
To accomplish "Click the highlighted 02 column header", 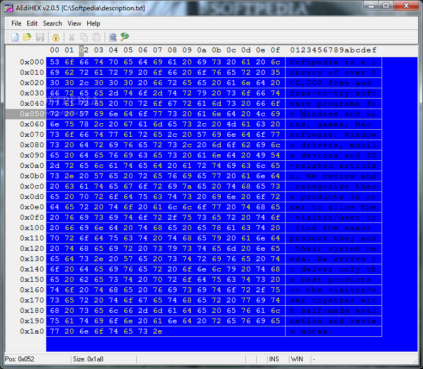I will coord(84,50).
